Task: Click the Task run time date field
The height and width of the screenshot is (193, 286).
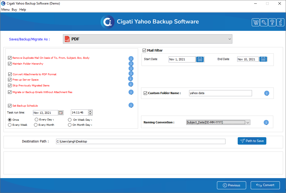Action: click(x=45, y=113)
